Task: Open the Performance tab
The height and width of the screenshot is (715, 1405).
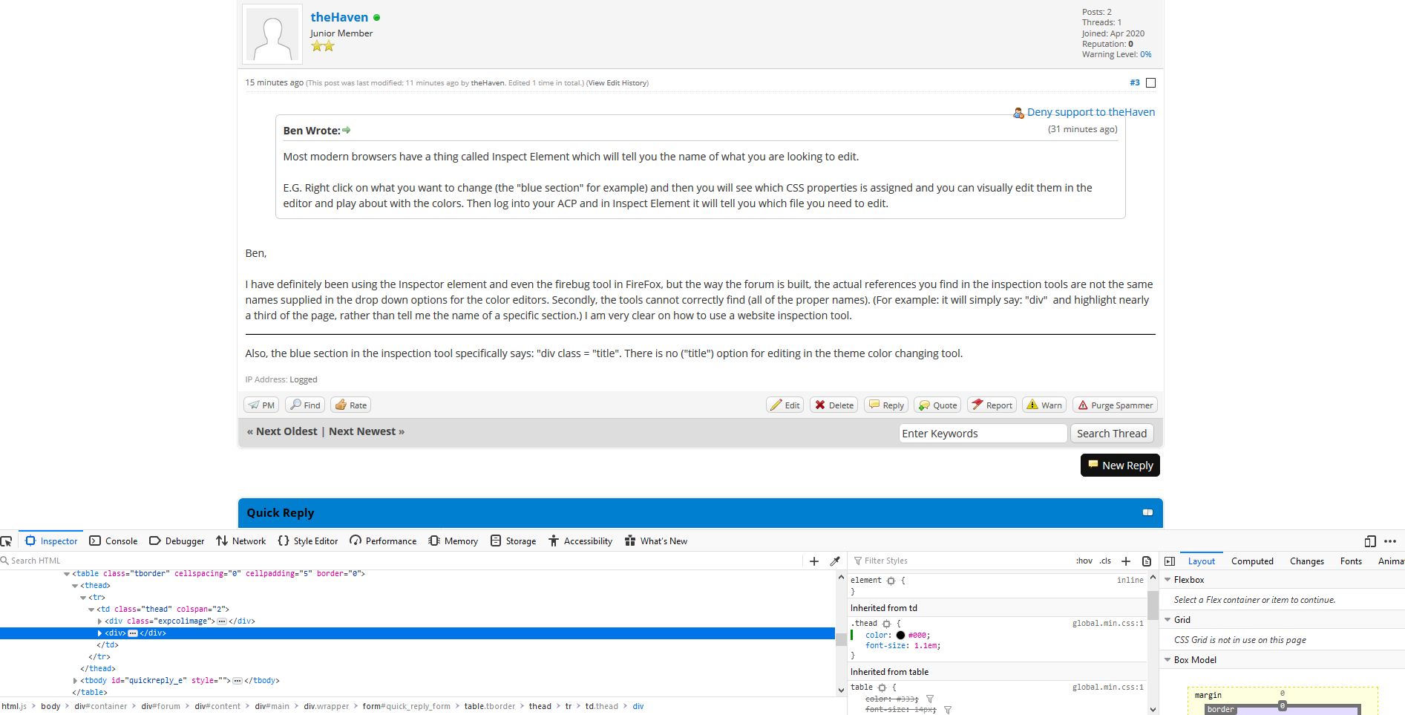Action: point(383,541)
